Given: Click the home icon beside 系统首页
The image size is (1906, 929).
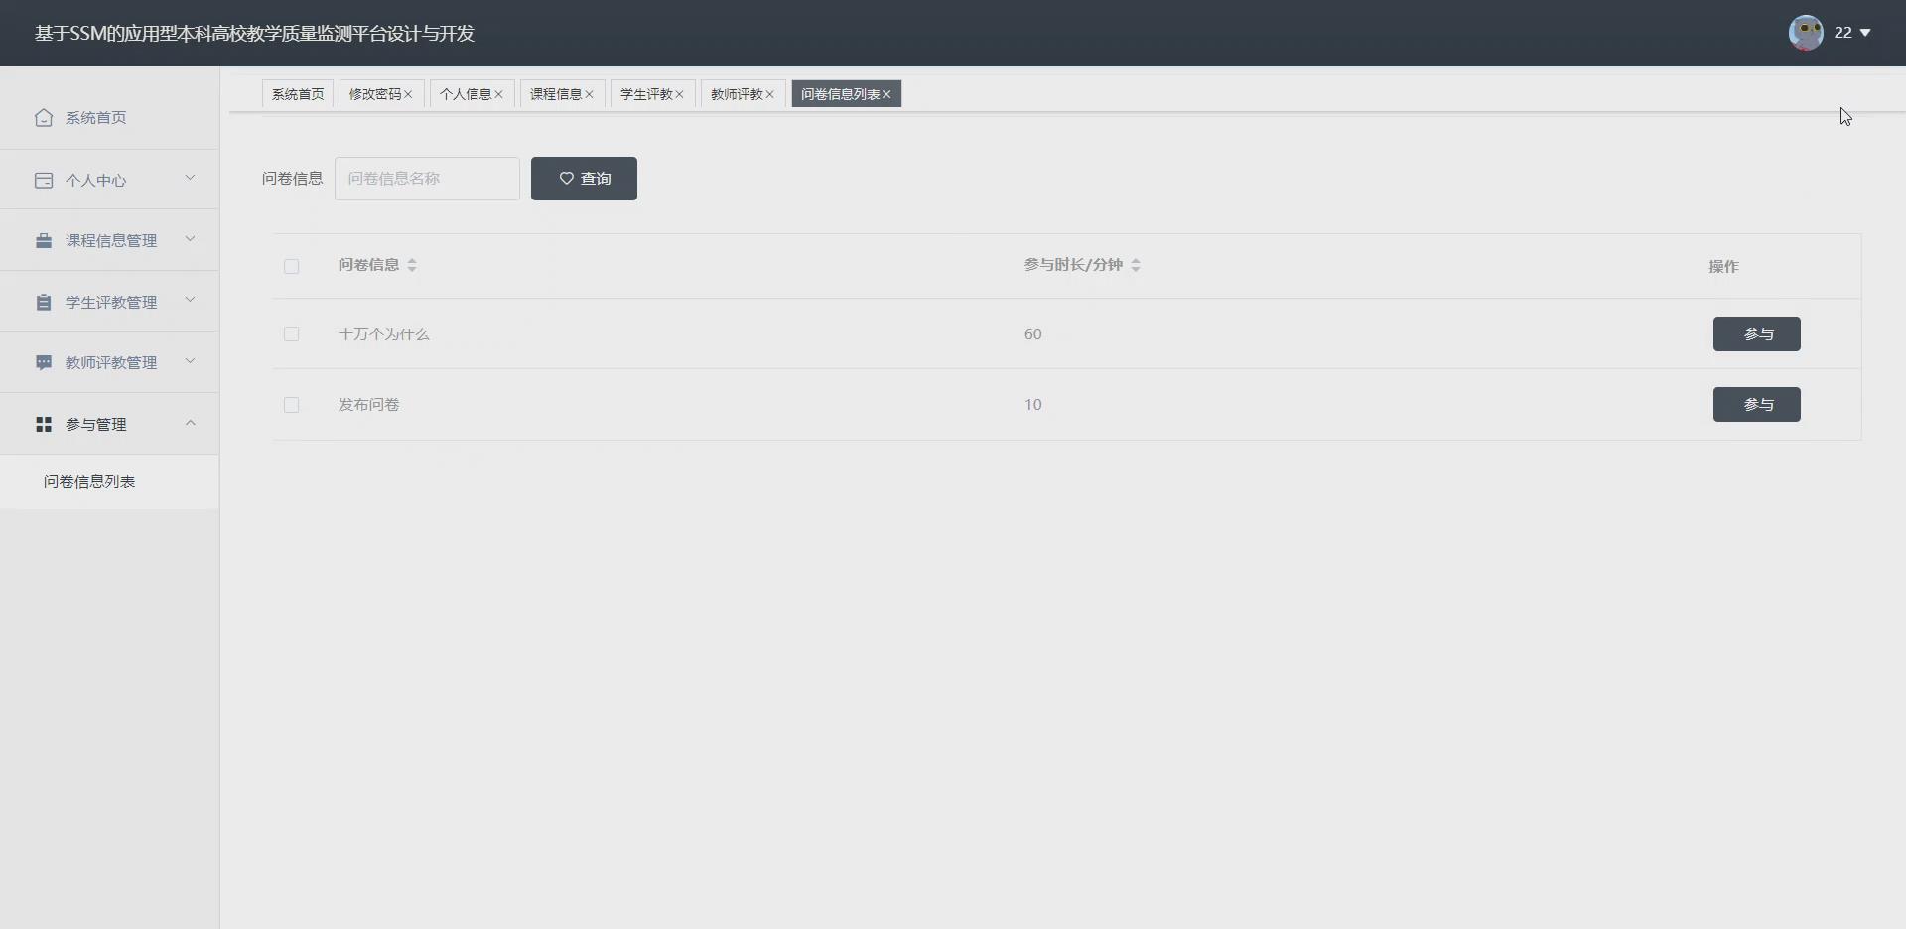Looking at the screenshot, I should (43, 117).
